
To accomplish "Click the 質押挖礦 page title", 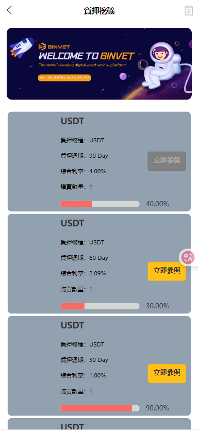I will point(99,11).
